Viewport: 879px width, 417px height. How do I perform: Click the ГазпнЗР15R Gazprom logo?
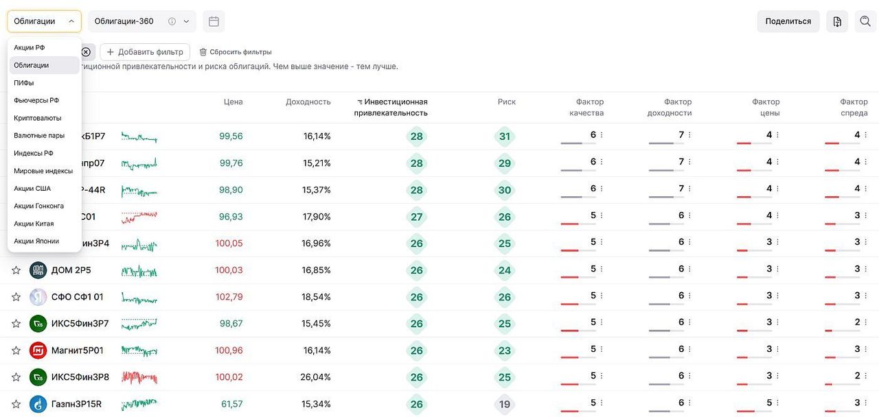click(x=38, y=404)
